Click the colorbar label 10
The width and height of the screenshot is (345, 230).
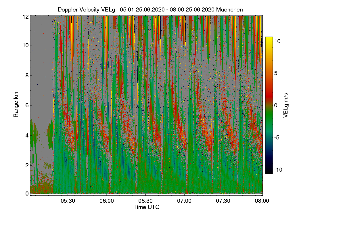pos(277,41)
